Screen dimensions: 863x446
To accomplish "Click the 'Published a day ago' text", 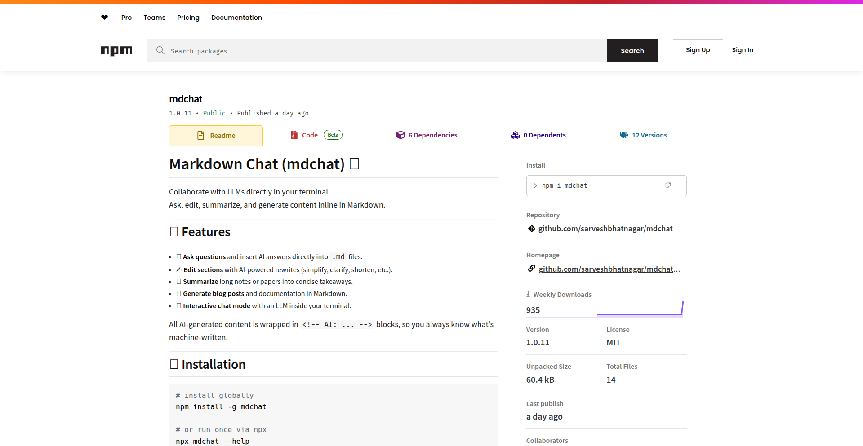I will coord(273,113).
